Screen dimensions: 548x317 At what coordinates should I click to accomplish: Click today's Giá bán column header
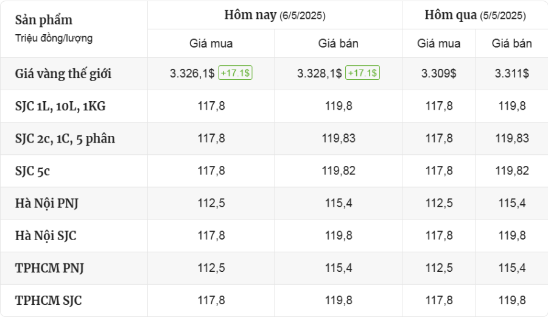click(339, 43)
